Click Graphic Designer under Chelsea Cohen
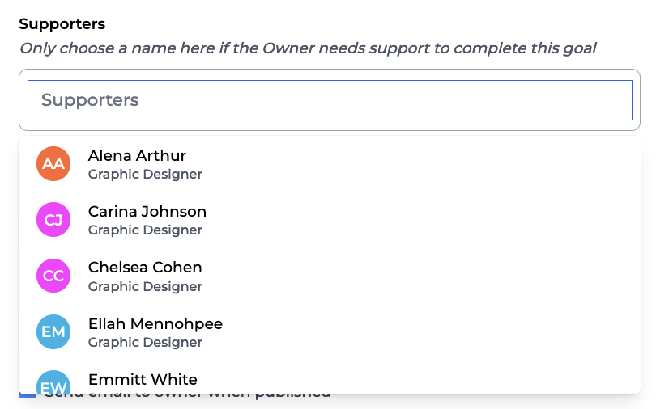 tap(145, 286)
